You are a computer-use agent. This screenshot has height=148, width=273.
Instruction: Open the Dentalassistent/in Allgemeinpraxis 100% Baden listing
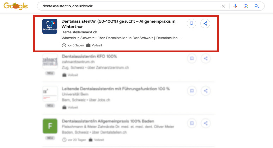108,121
